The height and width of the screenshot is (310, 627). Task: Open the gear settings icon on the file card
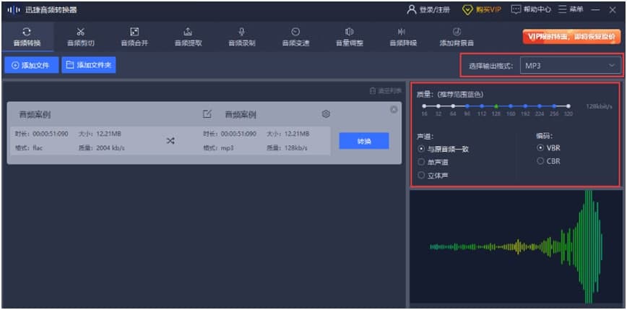[x=326, y=114]
